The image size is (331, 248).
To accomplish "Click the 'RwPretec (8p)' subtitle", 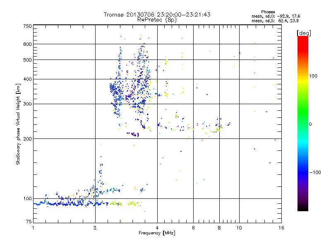I will pos(157,20).
